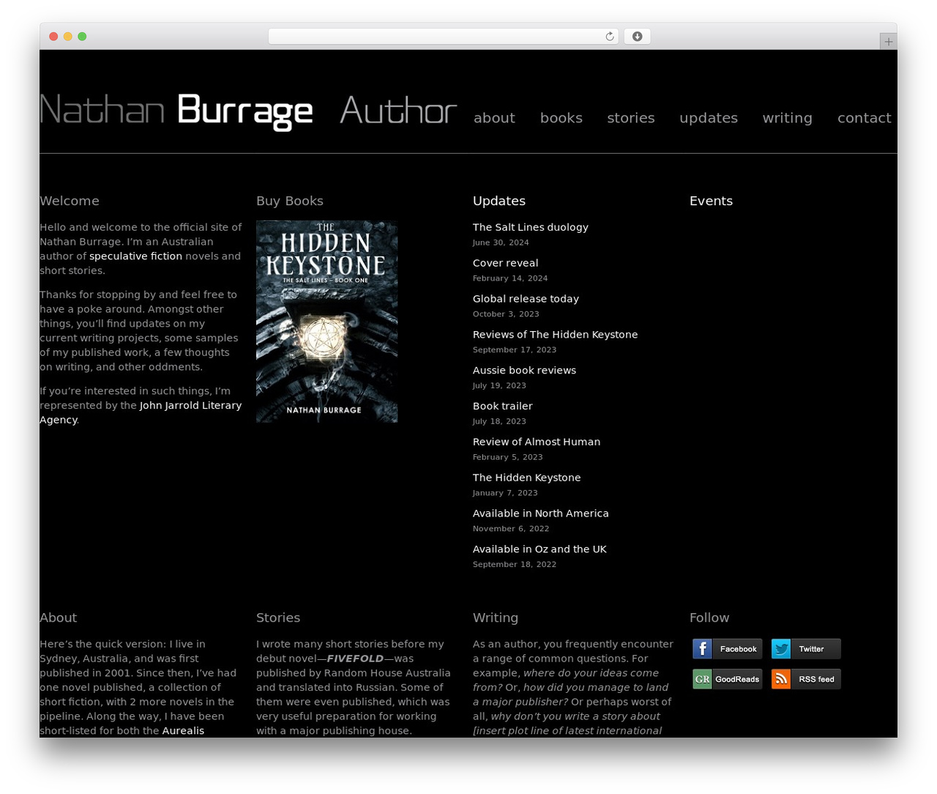Follow the Aurealis link in About
937x794 pixels.
[x=183, y=731]
